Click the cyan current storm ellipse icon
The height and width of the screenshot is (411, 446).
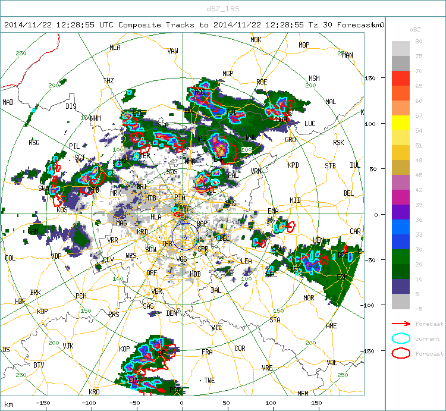pos(401,338)
